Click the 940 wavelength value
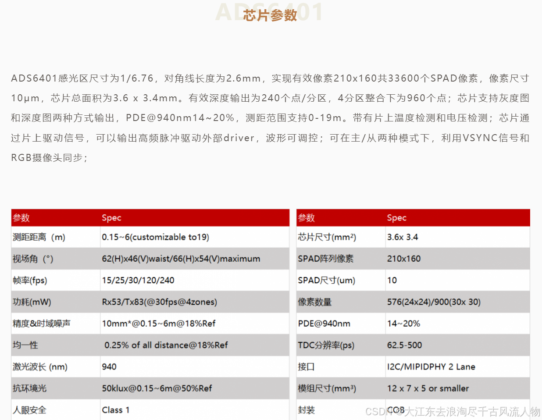Screen dimensions: 542x420 tap(109, 367)
